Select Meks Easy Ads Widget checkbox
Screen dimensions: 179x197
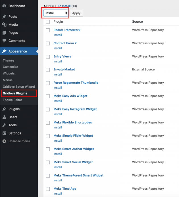48,96
